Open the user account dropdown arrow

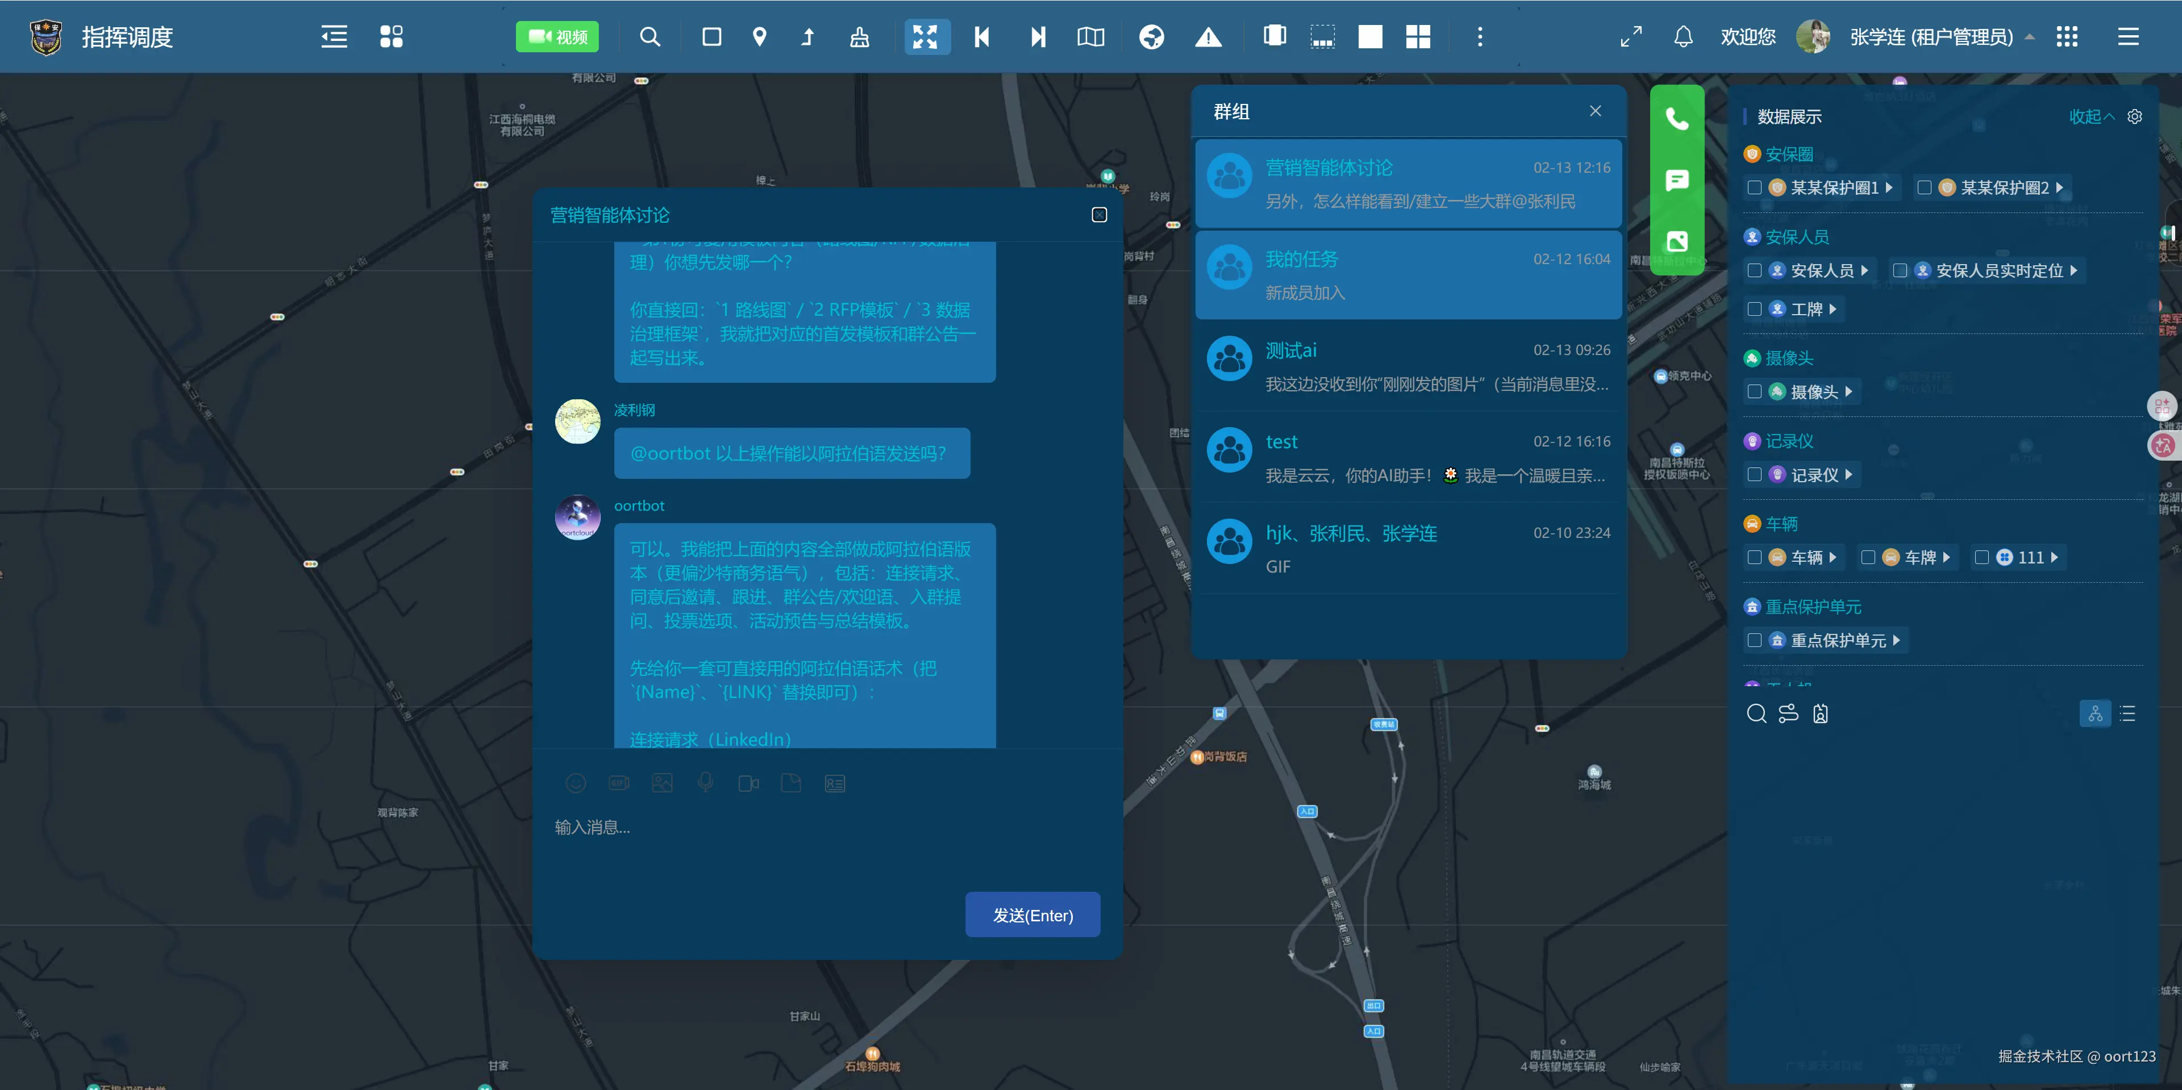click(2030, 37)
